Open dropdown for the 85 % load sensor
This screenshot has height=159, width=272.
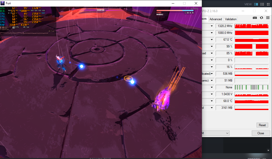click(212, 53)
